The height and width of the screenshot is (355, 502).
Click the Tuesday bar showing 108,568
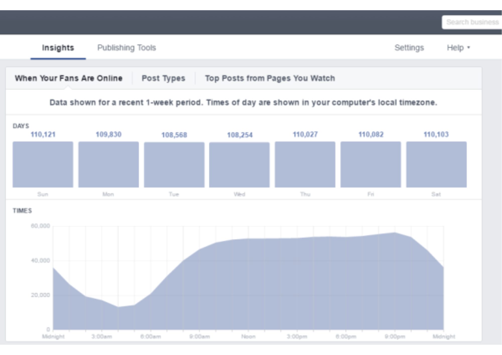[x=174, y=165]
